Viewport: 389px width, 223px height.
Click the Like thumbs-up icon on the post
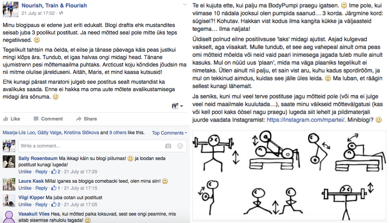click(x=5, y=119)
